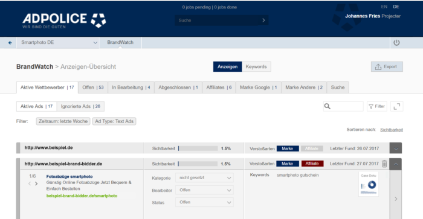This screenshot has height=219, width=423.
Task: Click the ADPOLICE logo
Action: coord(64,21)
